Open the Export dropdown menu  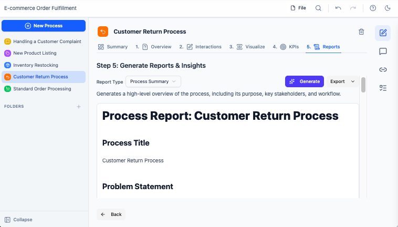[342, 81]
